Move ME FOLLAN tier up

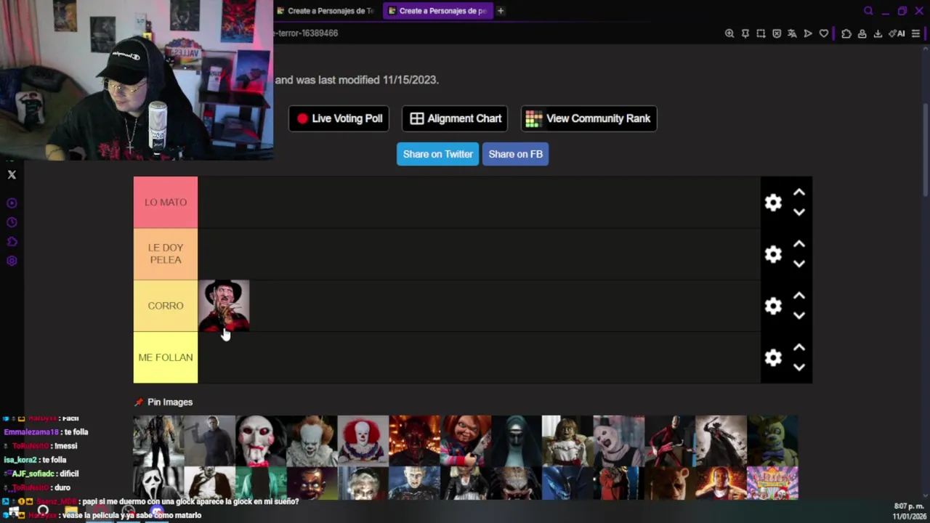pos(799,347)
